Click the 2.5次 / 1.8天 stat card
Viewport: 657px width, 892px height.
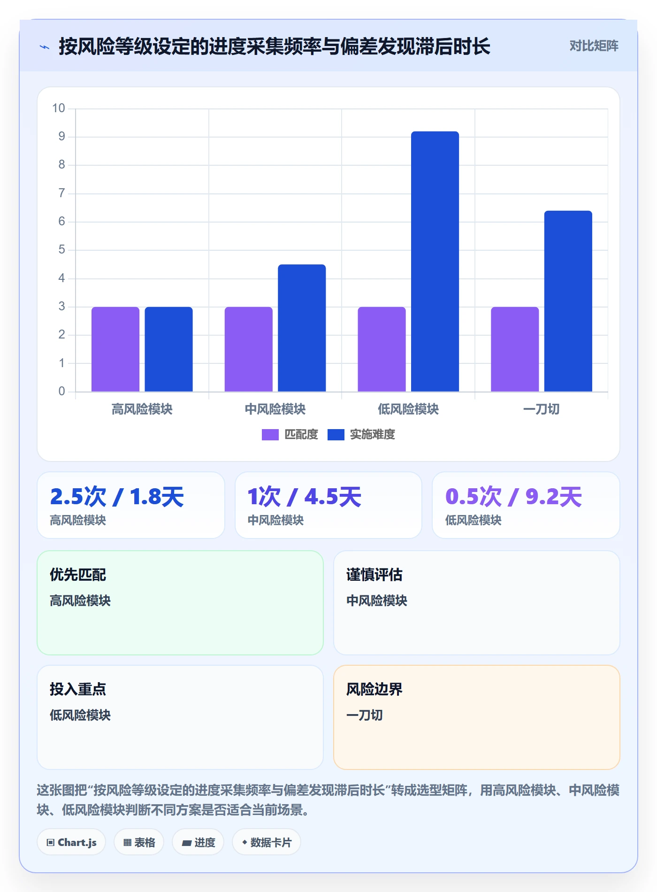[x=131, y=505]
